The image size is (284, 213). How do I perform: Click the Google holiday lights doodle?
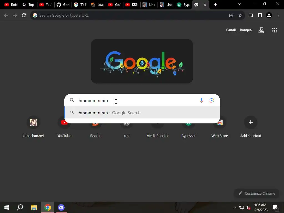142,61
